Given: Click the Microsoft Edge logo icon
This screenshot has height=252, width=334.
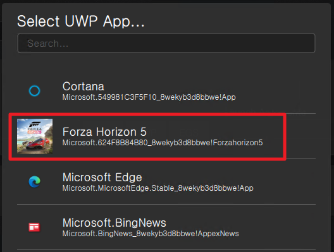Looking at the screenshot, I should click(x=34, y=182).
